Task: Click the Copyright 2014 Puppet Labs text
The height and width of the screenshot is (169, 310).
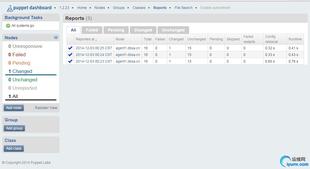Action: click(x=26, y=162)
